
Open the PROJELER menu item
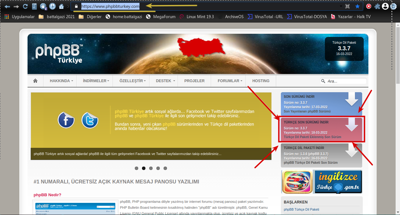click(194, 81)
